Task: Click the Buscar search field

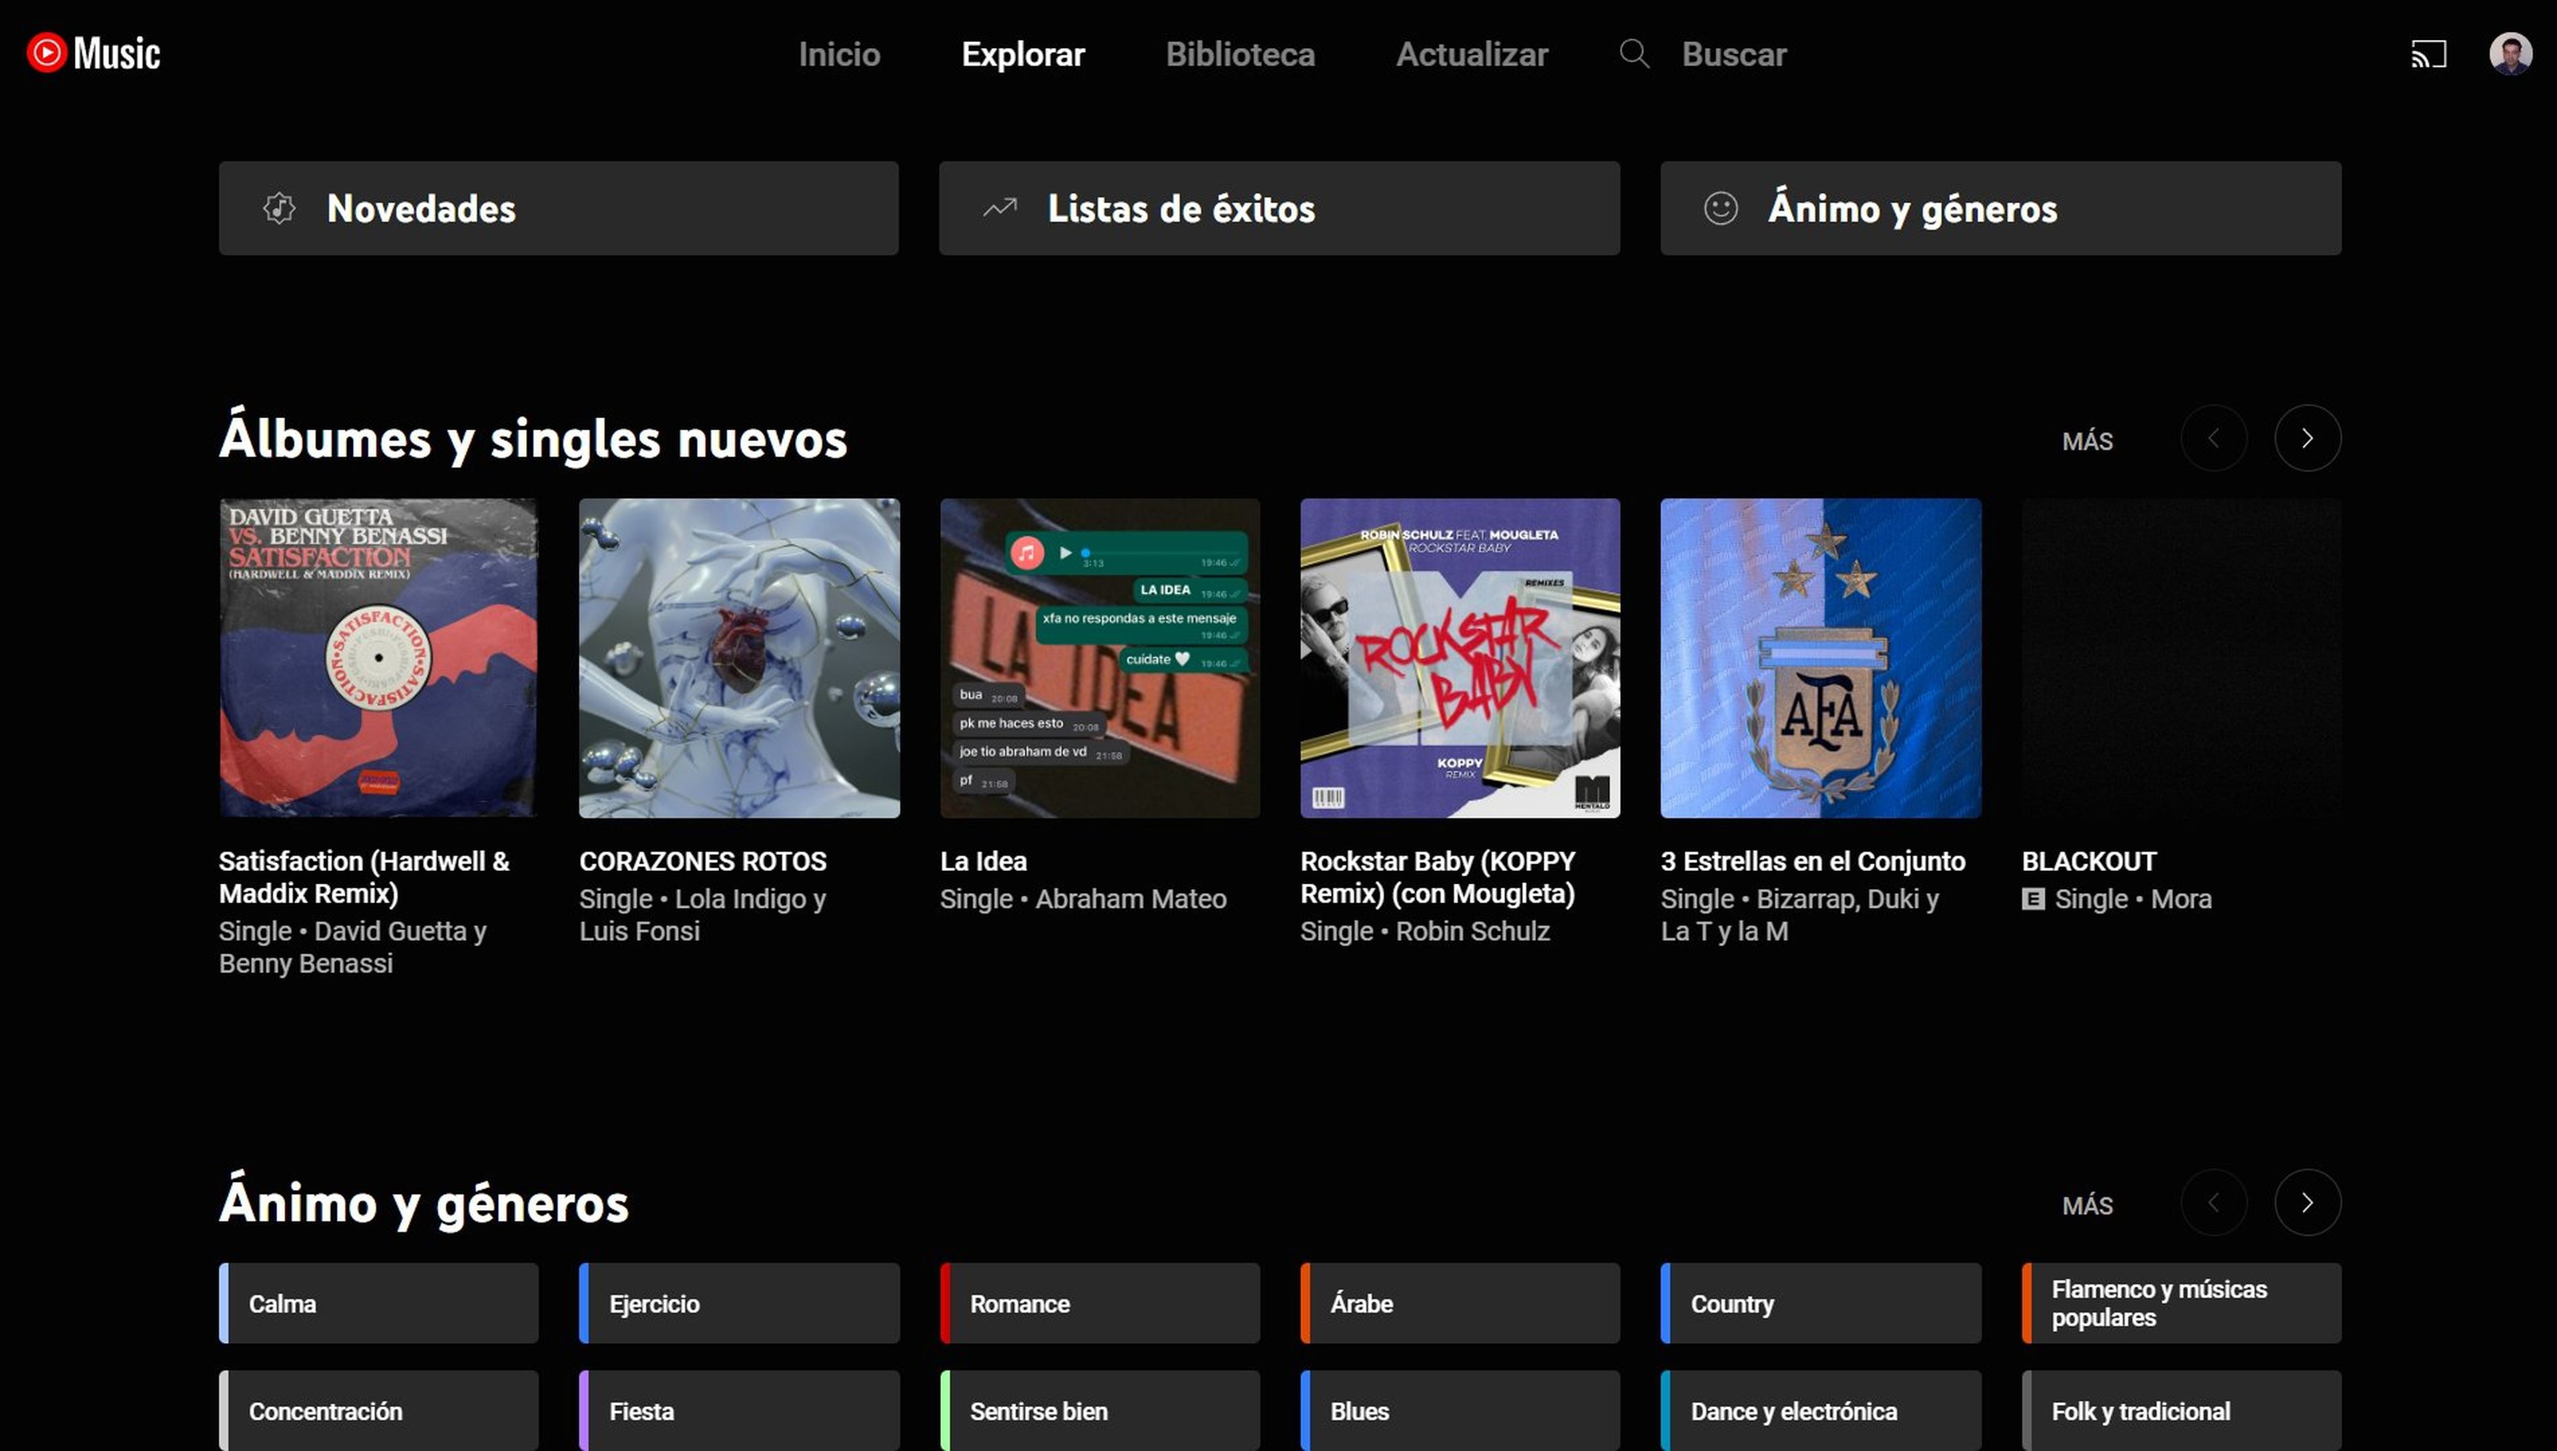Action: pos(1734,54)
